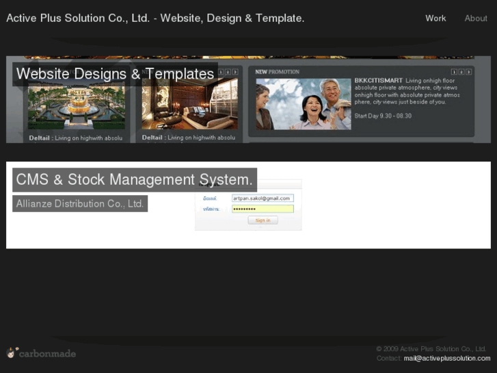
Task: Click the Sign in button
Action: 263,220
